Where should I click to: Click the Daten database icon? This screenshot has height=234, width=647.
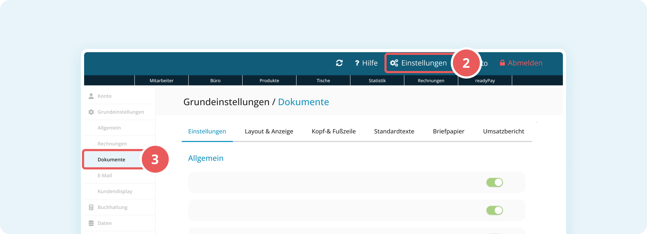91,223
